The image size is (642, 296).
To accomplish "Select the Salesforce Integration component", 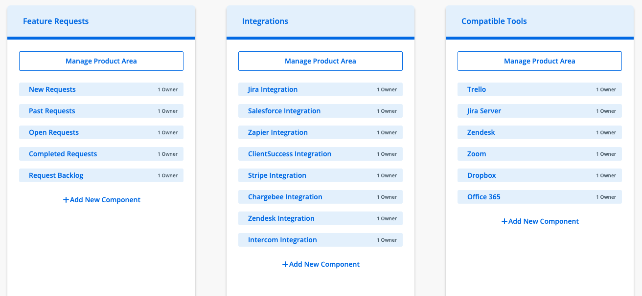I will click(x=284, y=111).
